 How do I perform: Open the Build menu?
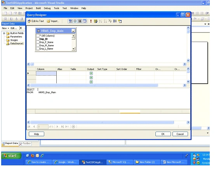pyautogui.click(x=38, y=8)
